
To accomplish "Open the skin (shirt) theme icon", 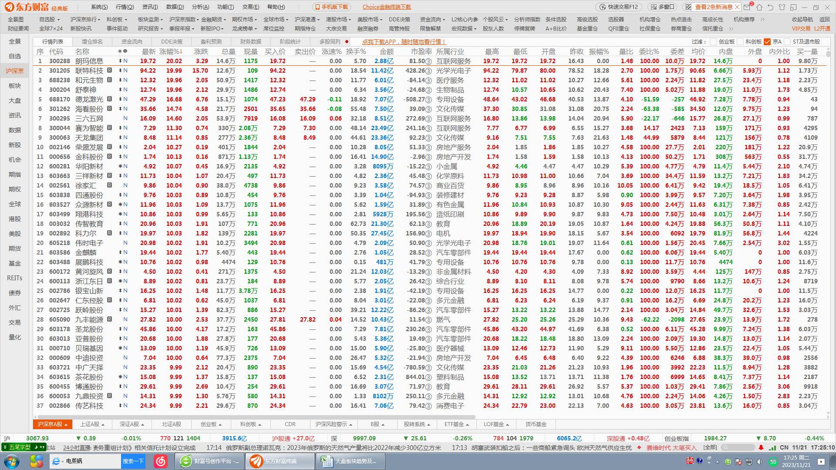I will (x=782, y=7).
